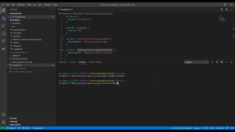Create a new terminal with plus icon
This screenshot has height=132, width=235.
click(x=212, y=62)
